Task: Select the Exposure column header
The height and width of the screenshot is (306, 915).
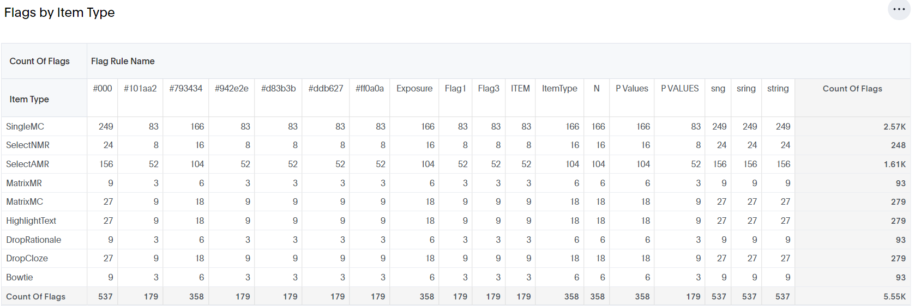Action: [x=414, y=89]
